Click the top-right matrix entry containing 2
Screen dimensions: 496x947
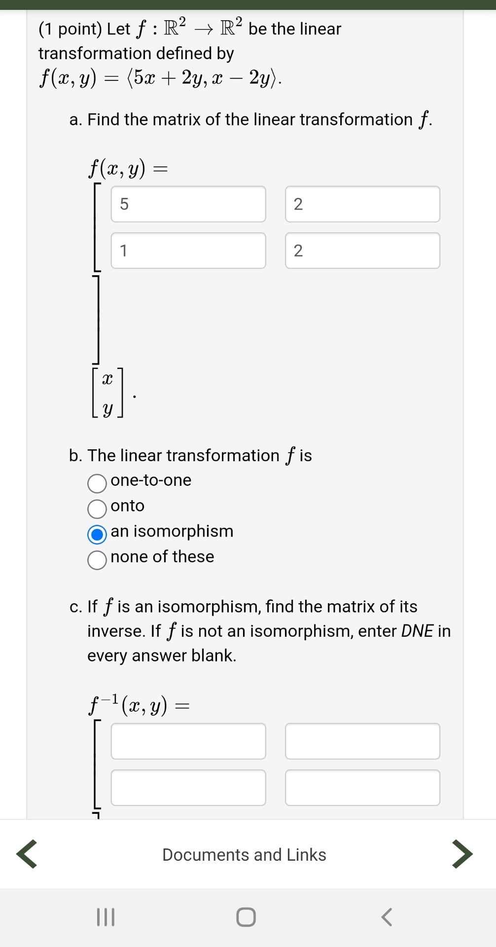[363, 204]
